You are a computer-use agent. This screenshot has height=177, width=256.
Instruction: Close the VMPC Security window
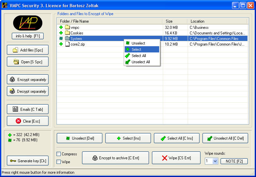[250, 6]
